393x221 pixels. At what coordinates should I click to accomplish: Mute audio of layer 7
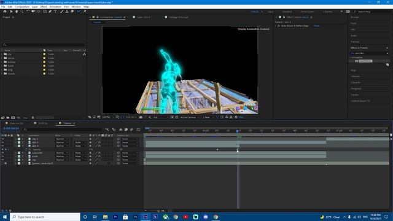[x=6, y=163]
